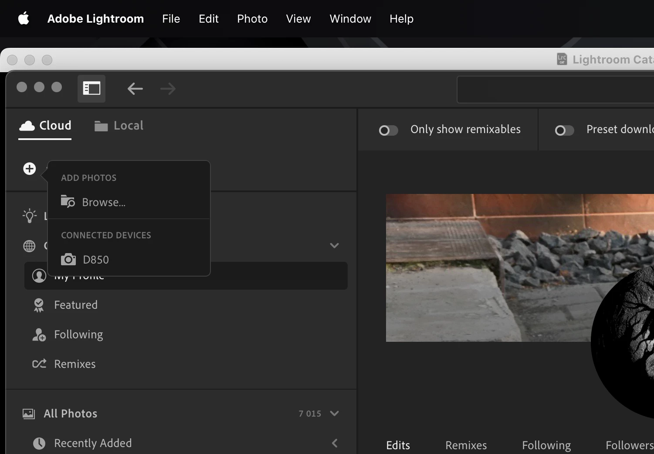Click the Featured ribbon badge icon

tap(39, 305)
